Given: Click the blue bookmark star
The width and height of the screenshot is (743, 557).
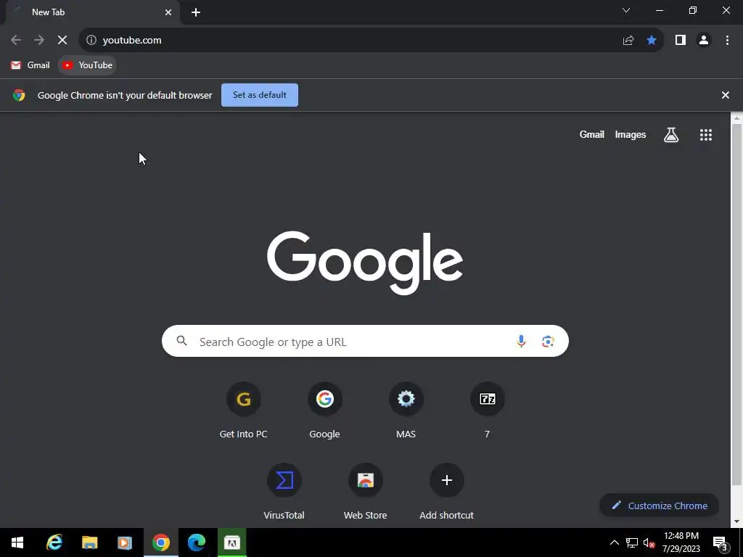Looking at the screenshot, I should (652, 41).
